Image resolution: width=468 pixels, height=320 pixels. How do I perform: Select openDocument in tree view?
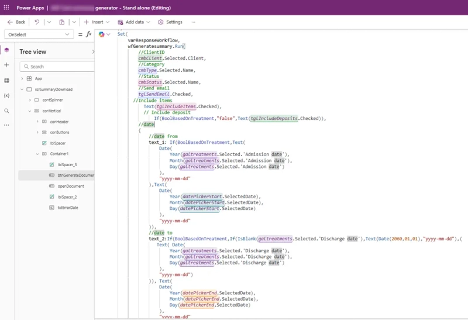[x=71, y=186]
